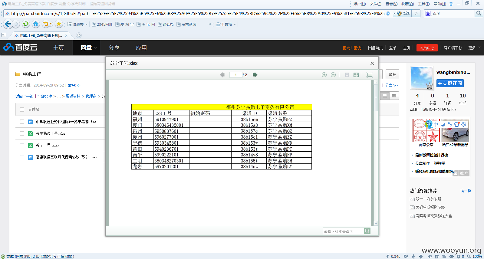Open the undo button dropdown arrow
The height and width of the screenshot is (259, 484).
(51, 24)
